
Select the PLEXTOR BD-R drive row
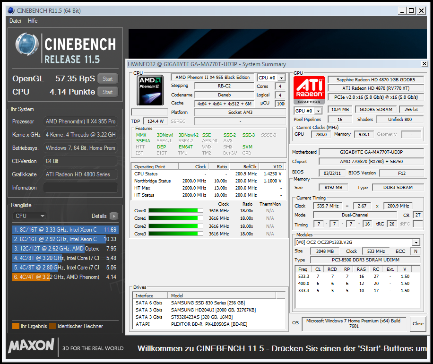209,324
